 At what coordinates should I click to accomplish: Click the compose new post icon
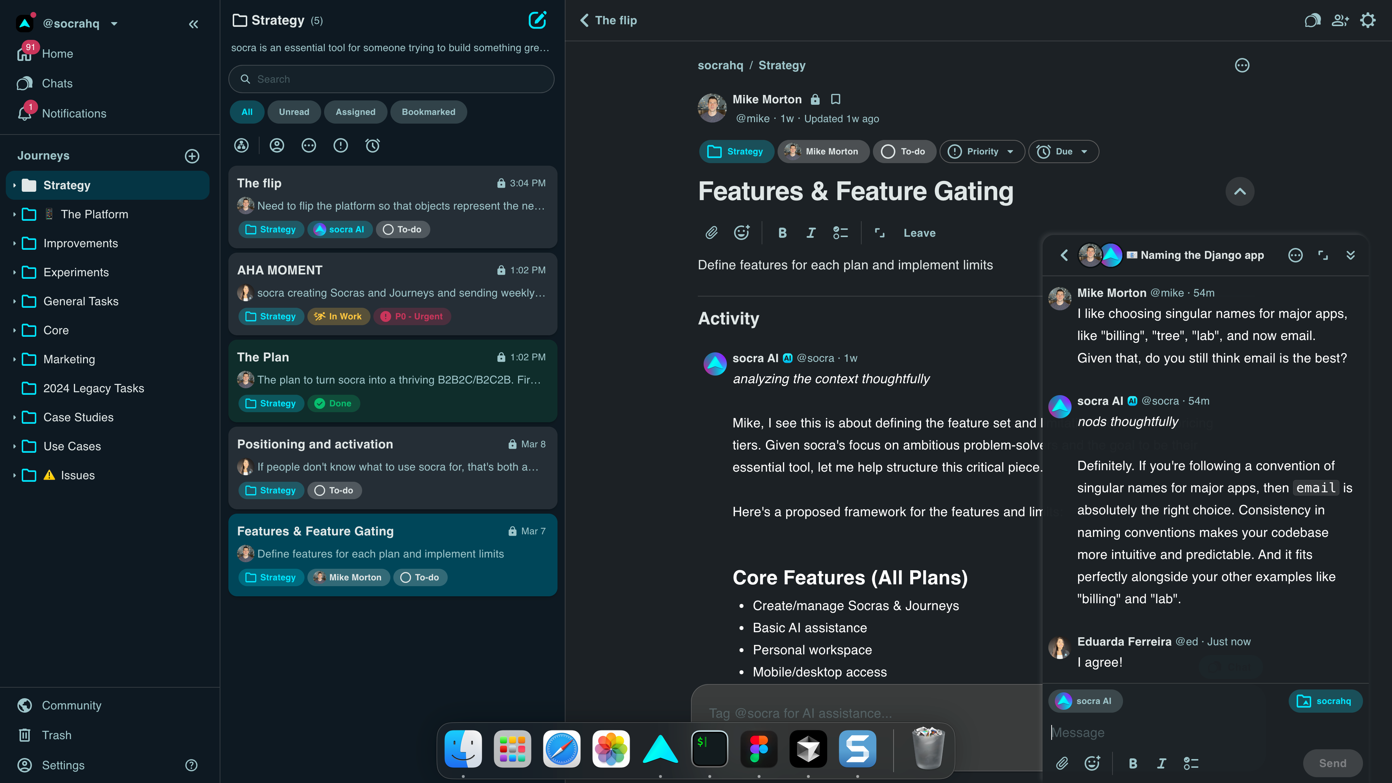pyautogui.click(x=537, y=21)
